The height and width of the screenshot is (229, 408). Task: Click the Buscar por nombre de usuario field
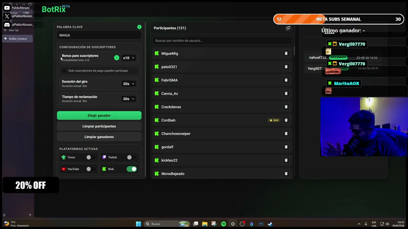[222, 41]
